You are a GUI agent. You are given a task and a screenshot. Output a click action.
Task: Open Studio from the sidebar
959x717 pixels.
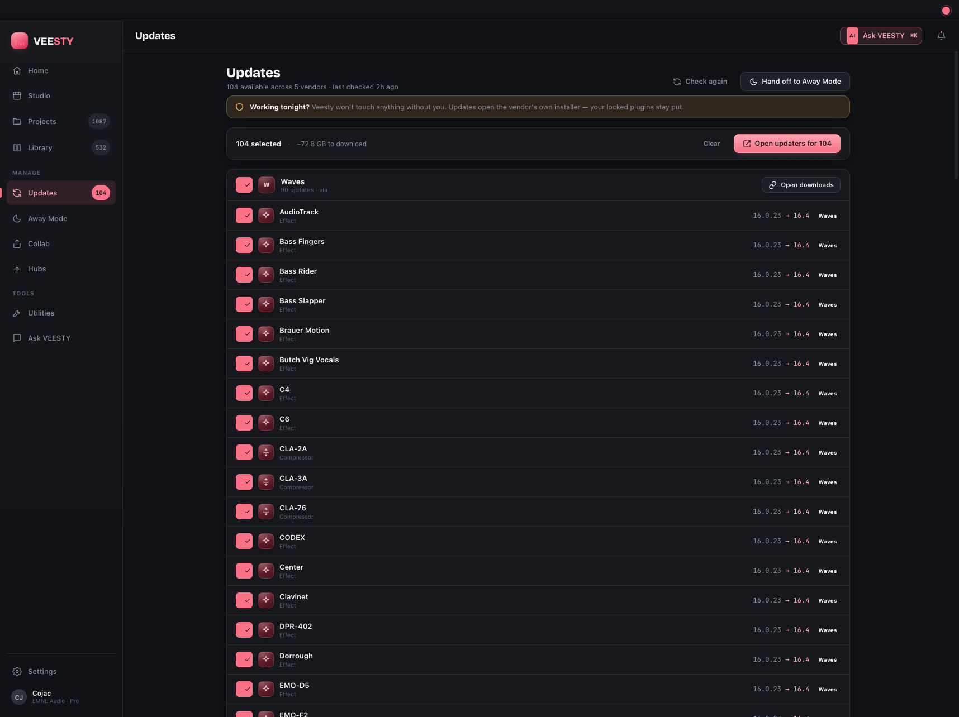(x=61, y=96)
